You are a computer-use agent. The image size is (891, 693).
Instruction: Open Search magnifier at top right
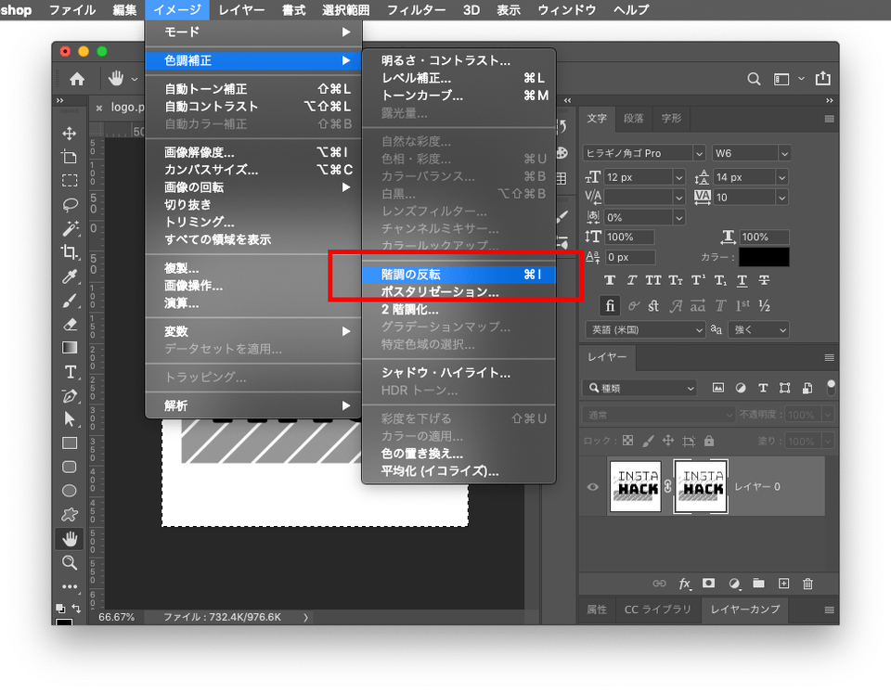coord(754,79)
